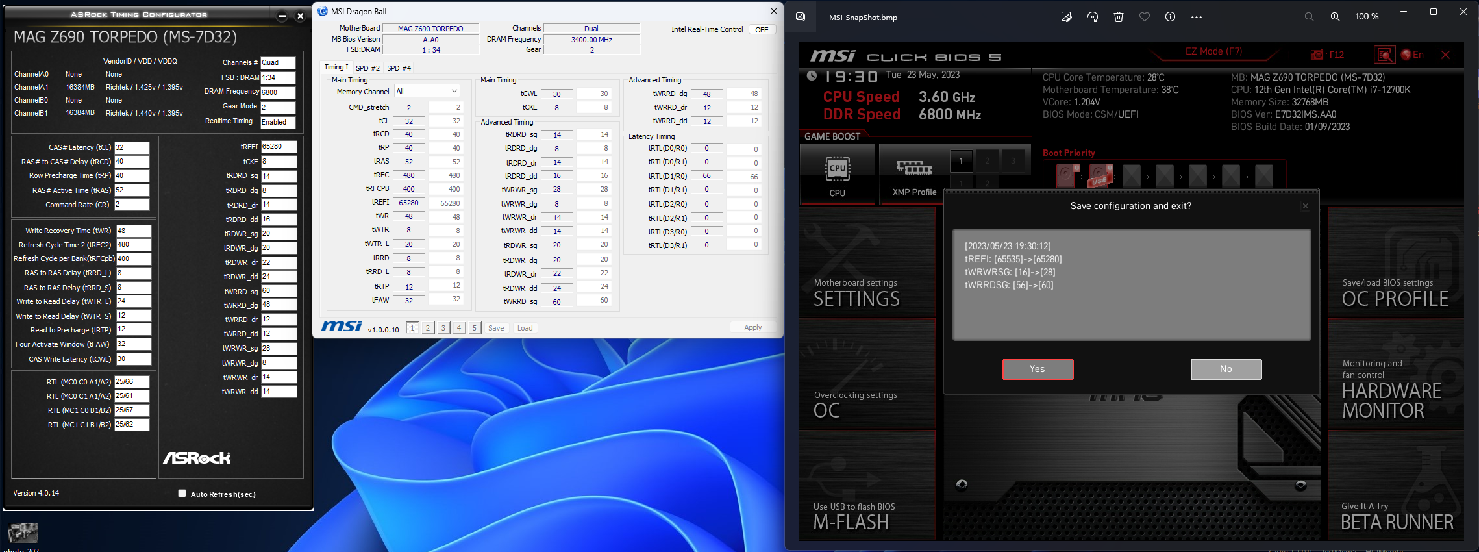Screen dimensions: 1479x552
Task: Click the ChannelA1 label in ASRock
Action: coord(31,87)
